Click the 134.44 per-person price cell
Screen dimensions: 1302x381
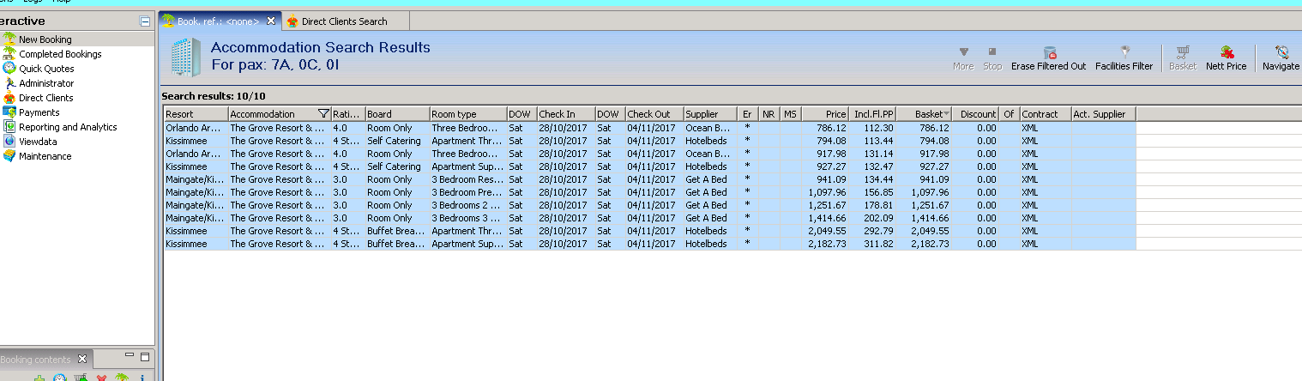tap(872, 179)
